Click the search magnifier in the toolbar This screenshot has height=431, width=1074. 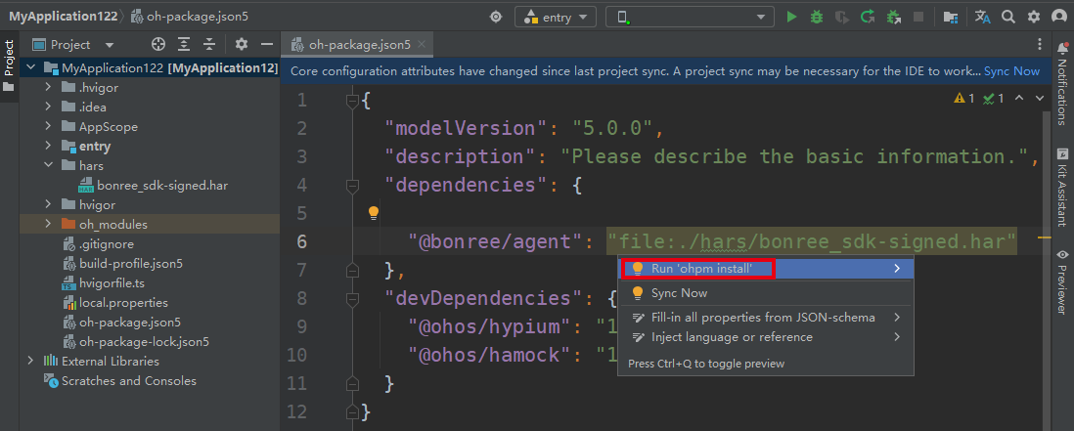pyautogui.click(x=1007, y=17)
